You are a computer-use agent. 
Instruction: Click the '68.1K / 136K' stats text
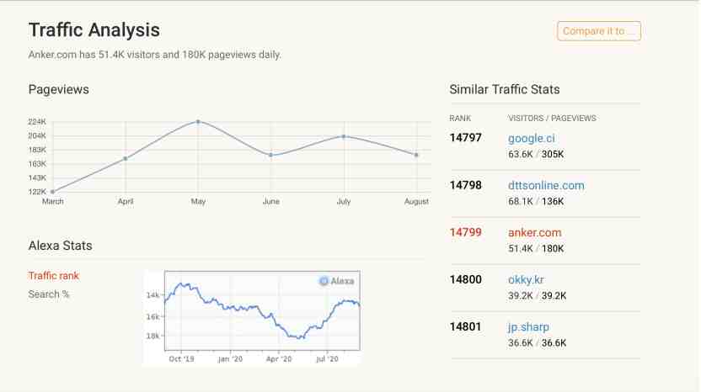(536, 201)
